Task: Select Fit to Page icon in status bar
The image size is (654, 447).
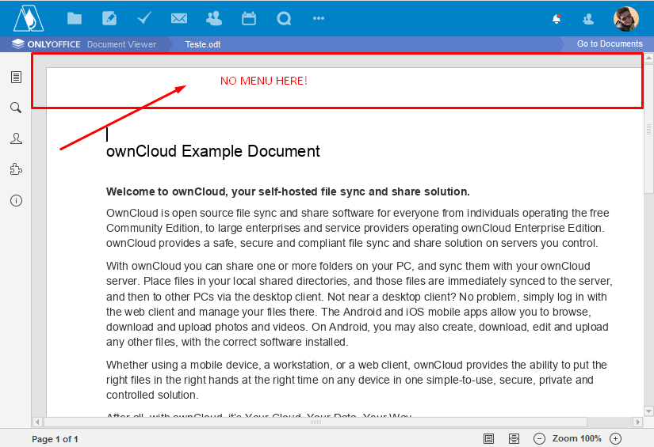Action: (488, 438)
